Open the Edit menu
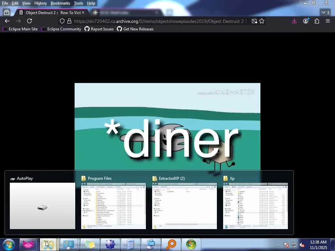 (15, 3)
